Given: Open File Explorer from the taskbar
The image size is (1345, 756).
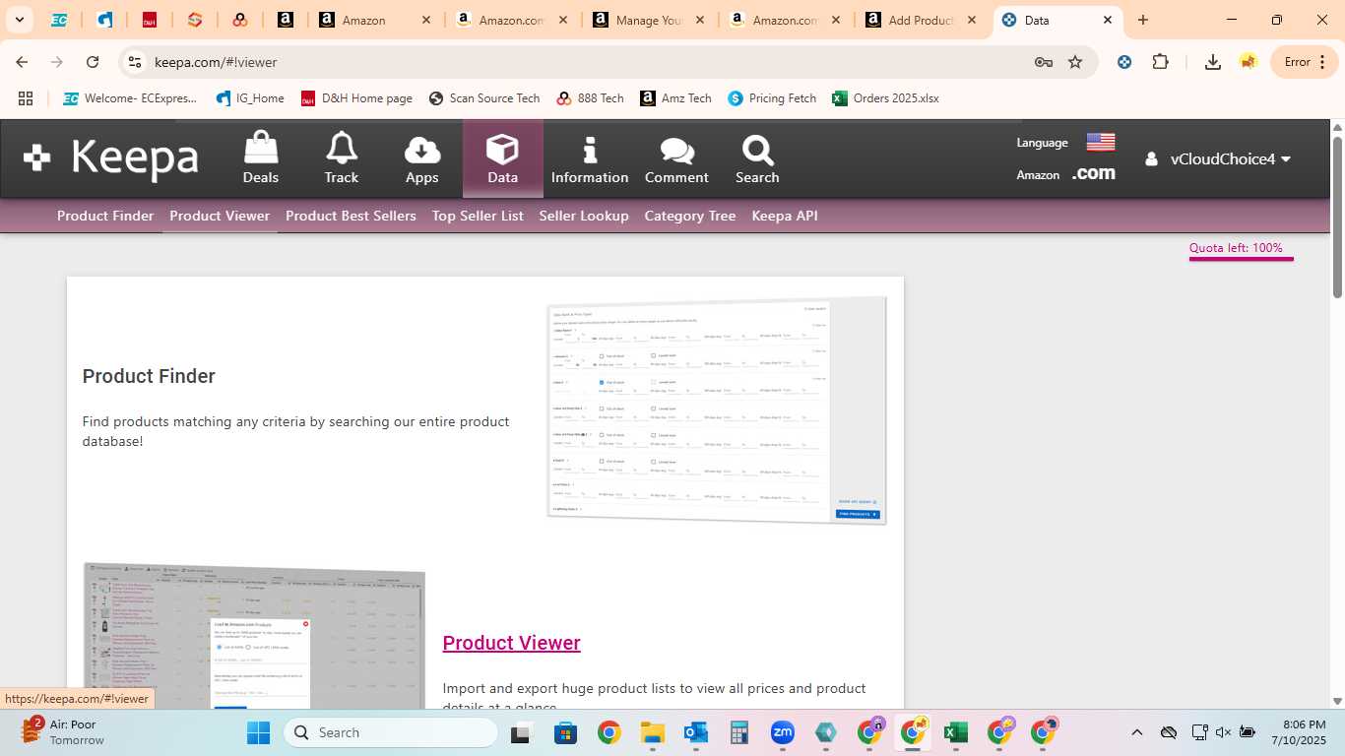Looking at the screenshot, I should pyautogui.click(x=652, y=732).
